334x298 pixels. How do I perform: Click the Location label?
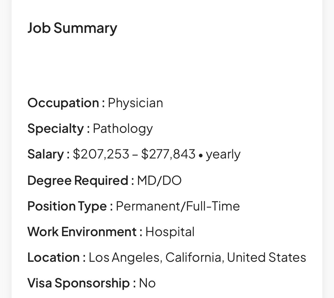[x=54, y=258]
